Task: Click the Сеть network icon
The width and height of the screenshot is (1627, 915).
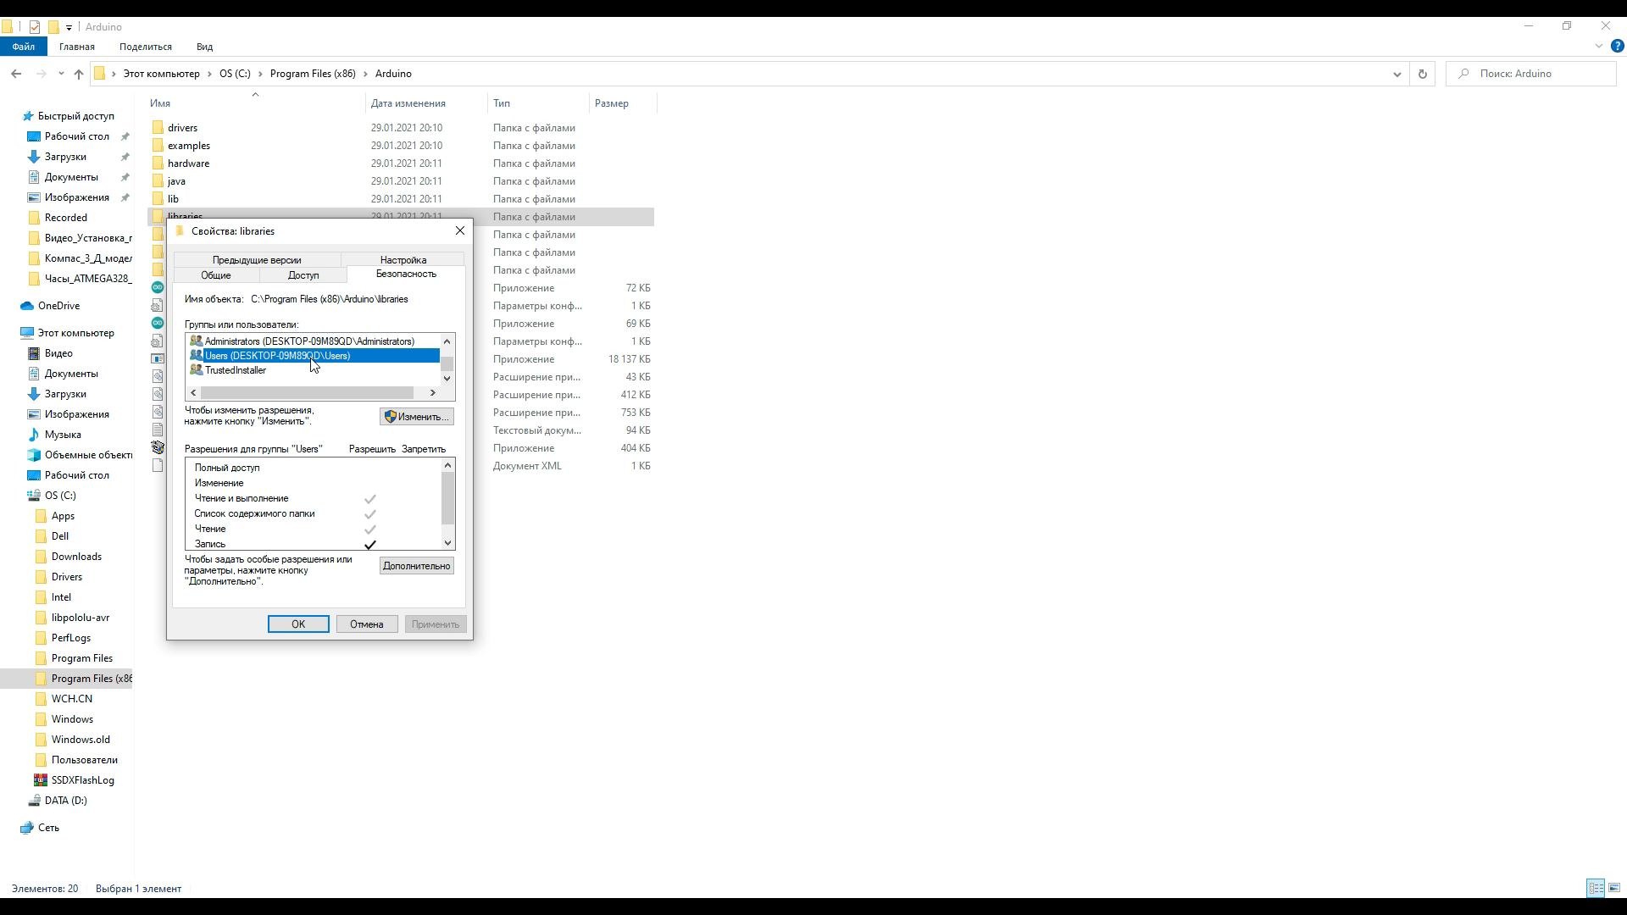Action: pos(27,828)
